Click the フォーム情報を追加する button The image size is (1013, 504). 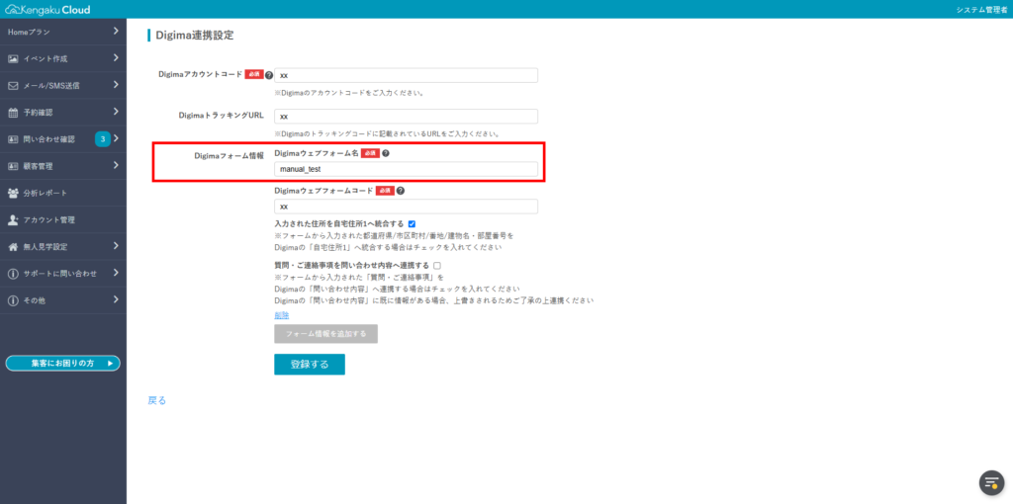325,334
